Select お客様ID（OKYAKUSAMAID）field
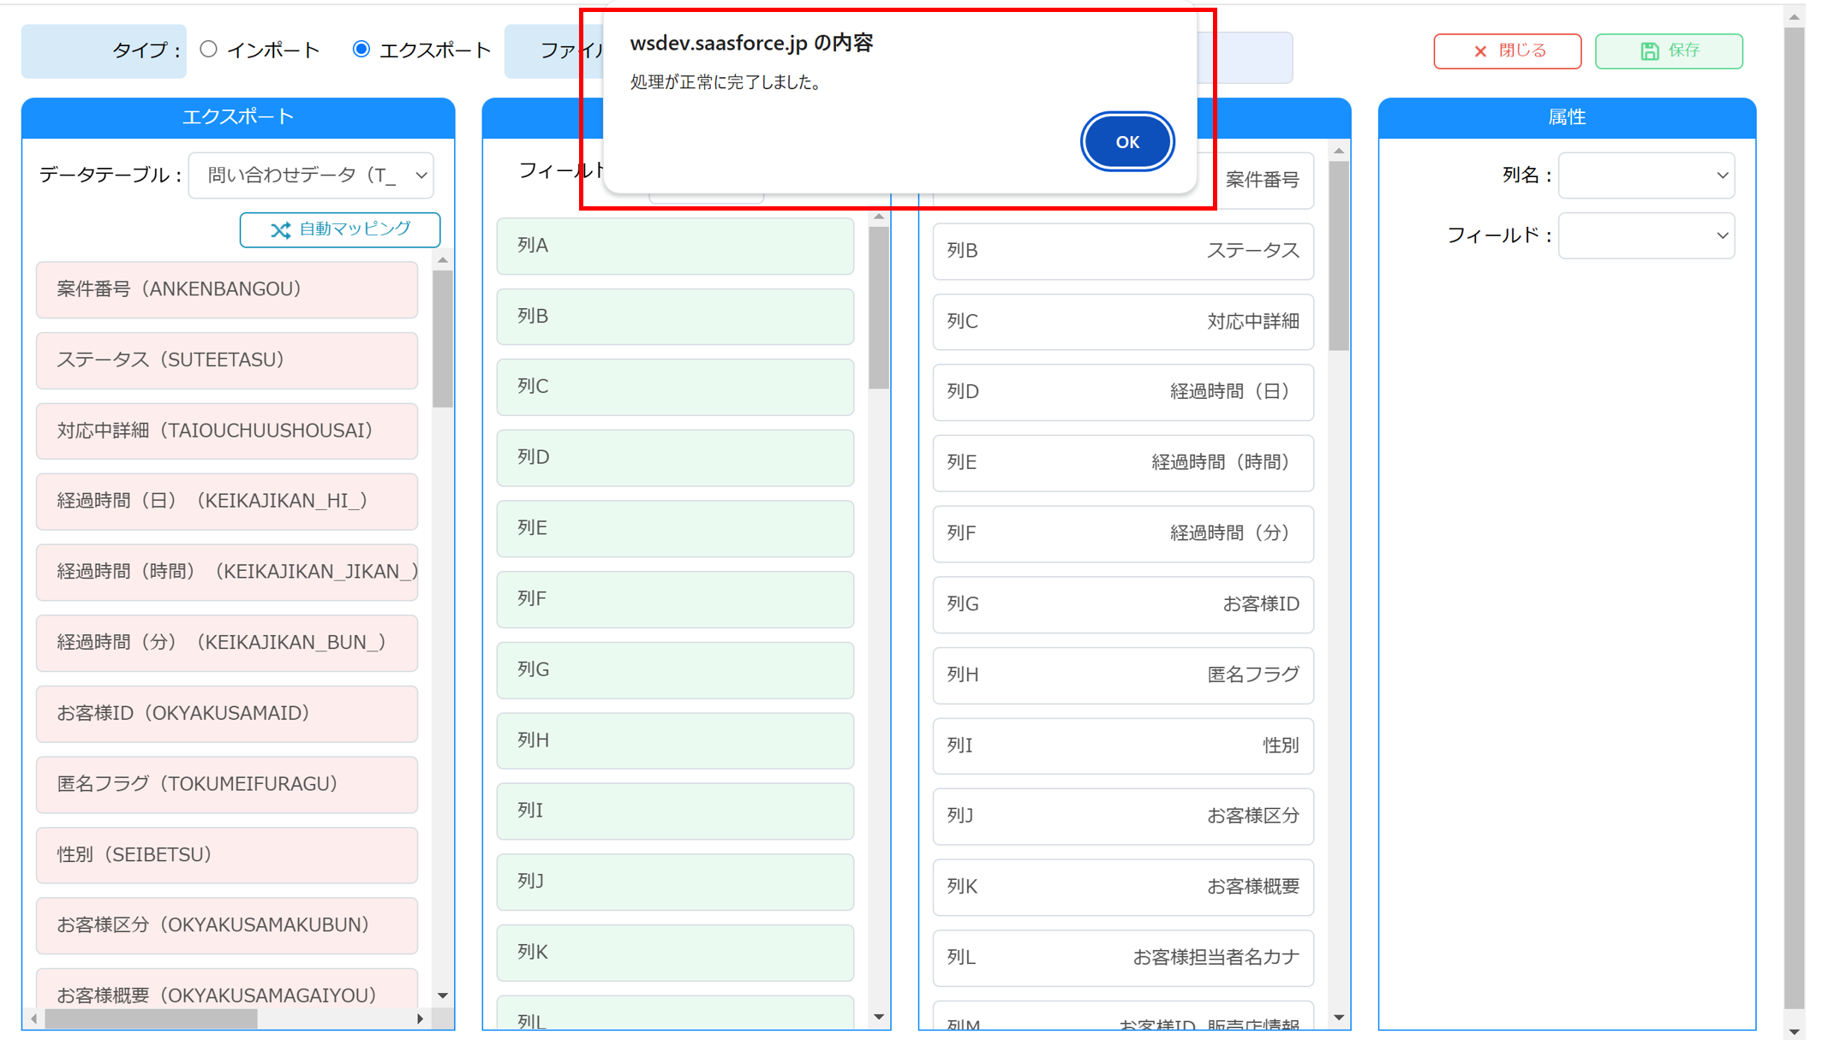 pyautogui.click(x=227, y=714)
